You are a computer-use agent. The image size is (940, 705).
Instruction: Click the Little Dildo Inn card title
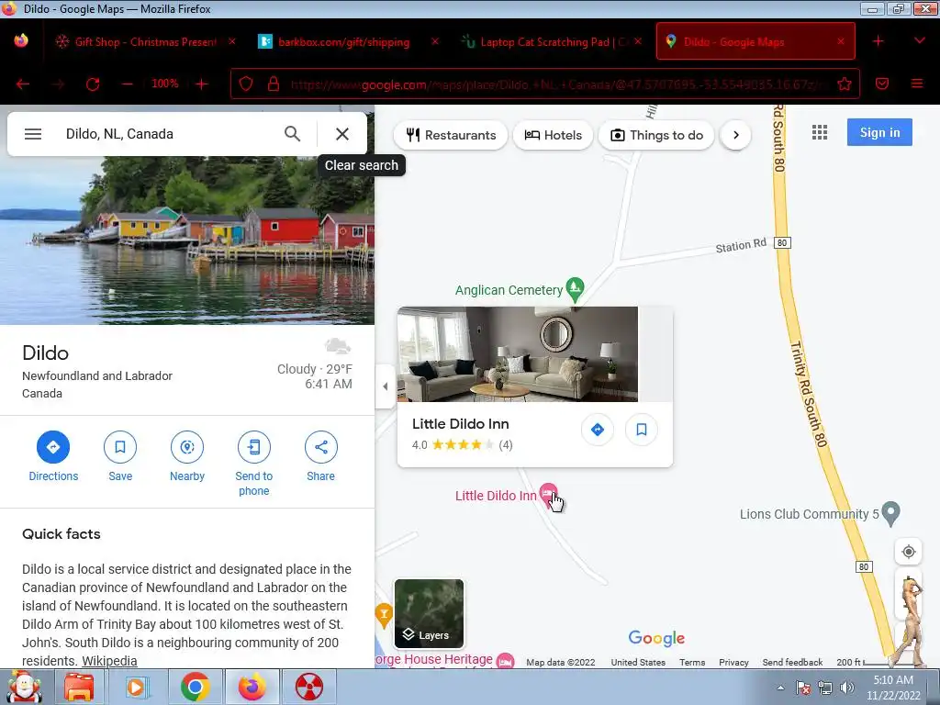click(x=461, y=424)
